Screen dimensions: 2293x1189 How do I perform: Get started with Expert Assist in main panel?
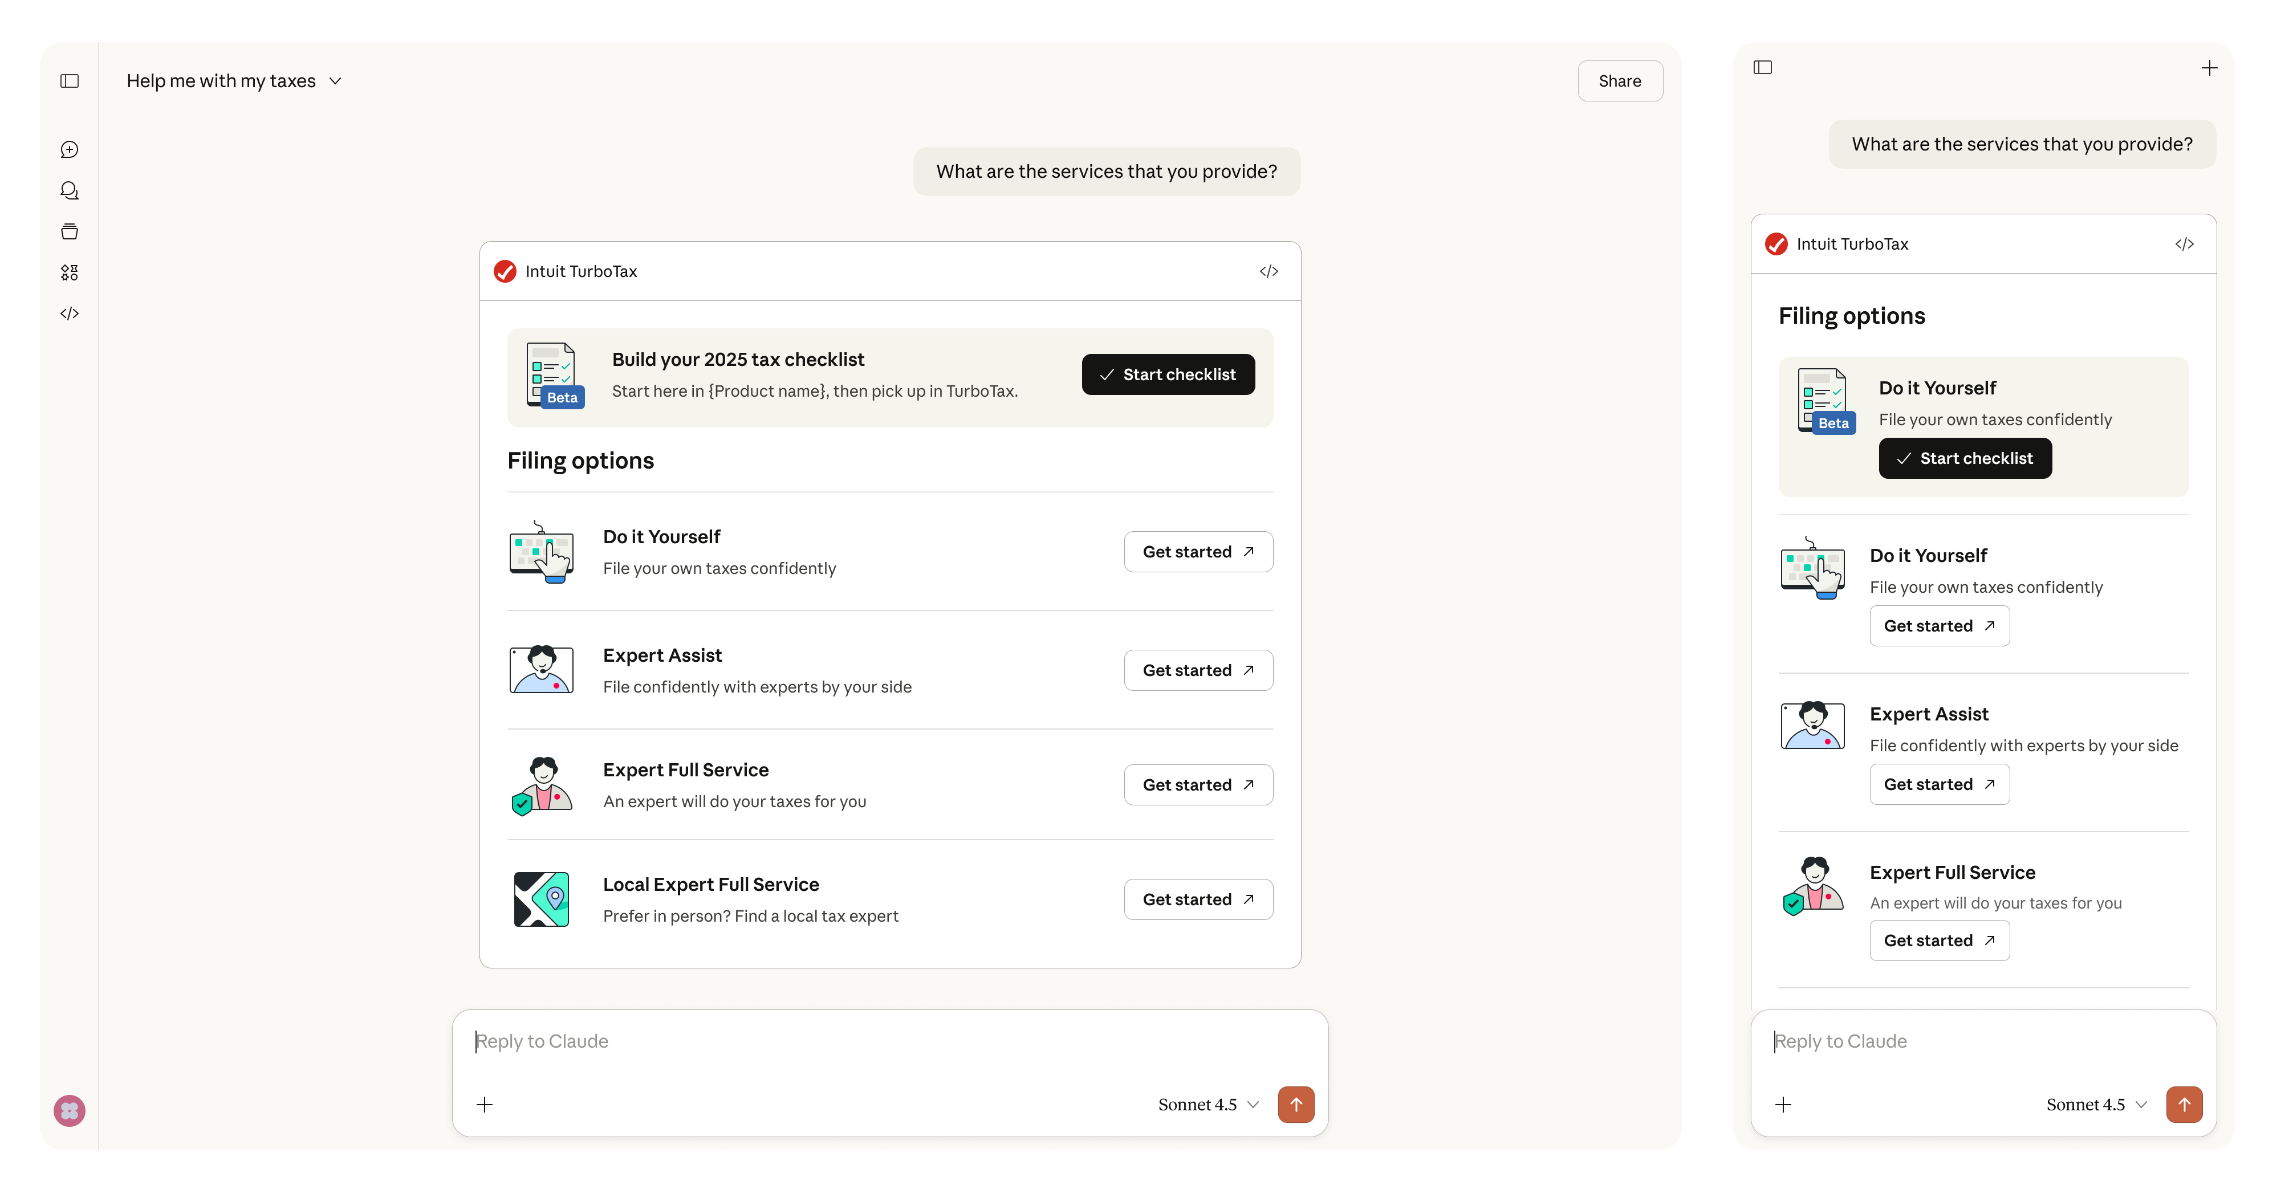tap(1198, 670)
